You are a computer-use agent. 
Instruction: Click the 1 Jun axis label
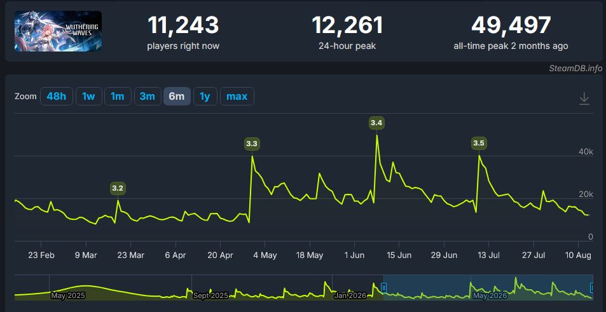pyautogui.click(x=354, y=255)
